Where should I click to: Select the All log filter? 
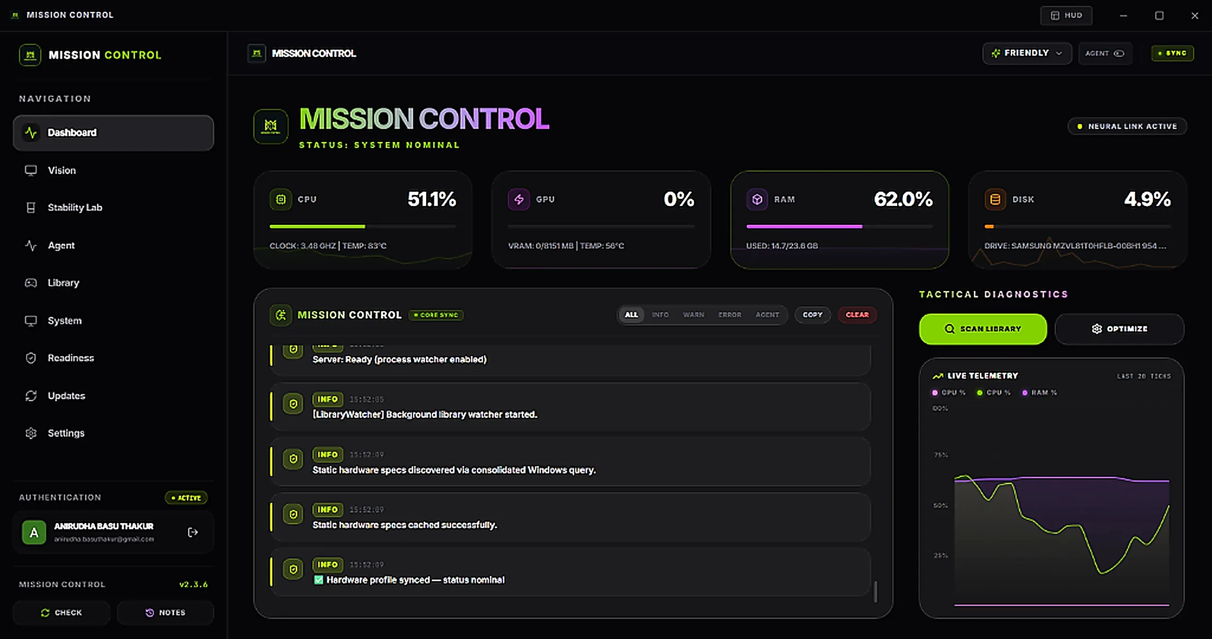coord(631,315)
